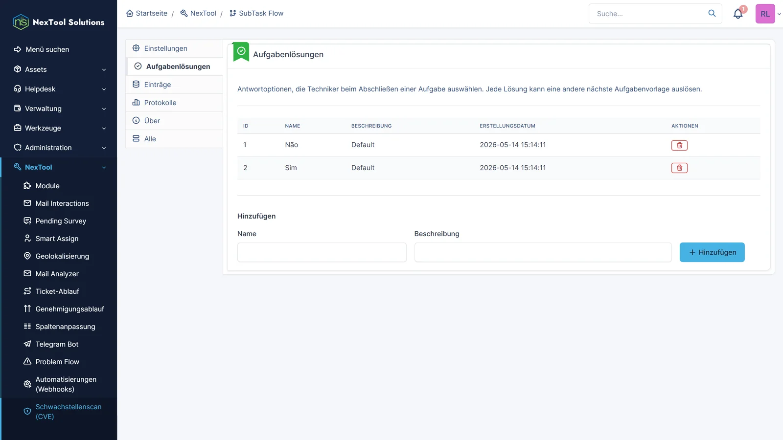Expand the Werkzeuge menu

click(60, 128)
